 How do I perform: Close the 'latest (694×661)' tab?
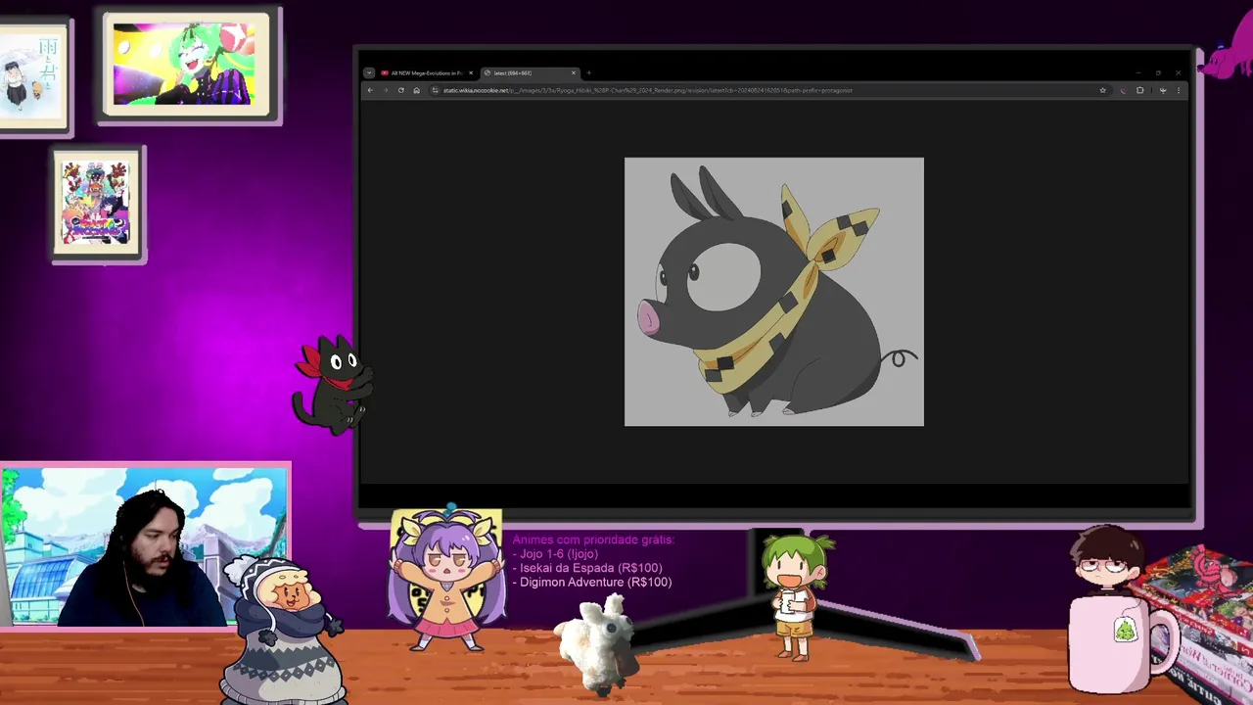pos(574,72)
